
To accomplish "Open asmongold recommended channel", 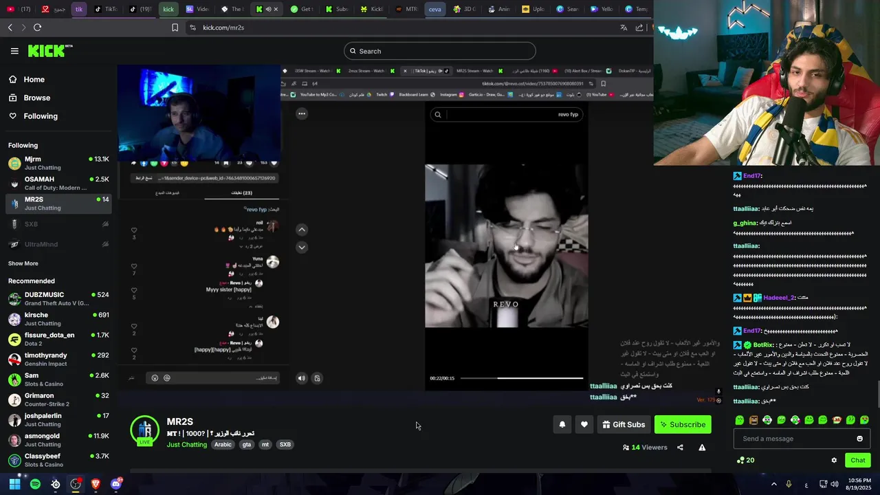I will coord(58,440).
